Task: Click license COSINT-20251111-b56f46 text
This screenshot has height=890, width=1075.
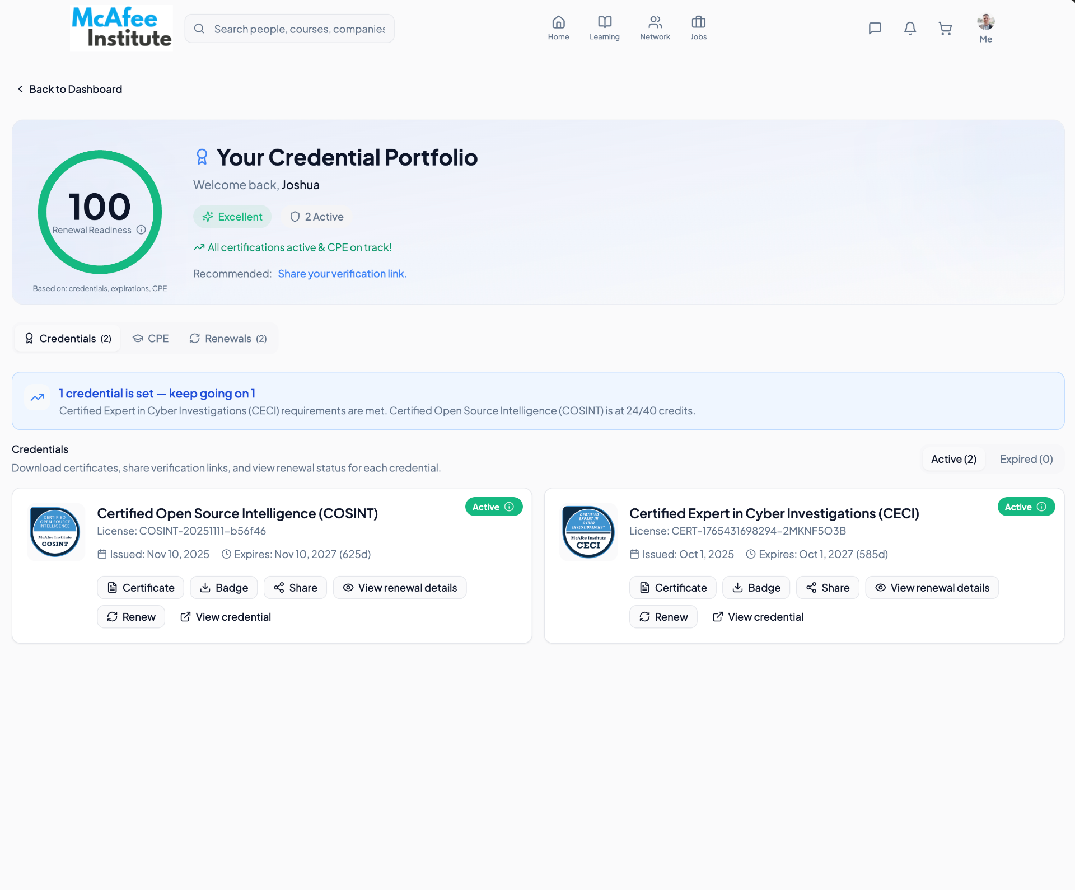Action: [181, 531]
